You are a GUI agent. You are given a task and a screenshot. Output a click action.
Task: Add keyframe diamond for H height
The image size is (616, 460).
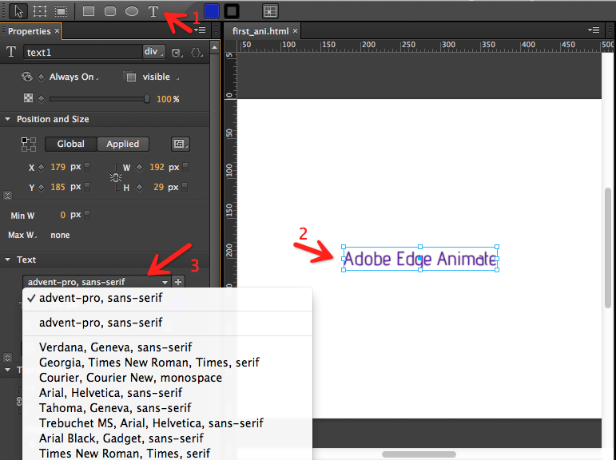tap(140, 188)
